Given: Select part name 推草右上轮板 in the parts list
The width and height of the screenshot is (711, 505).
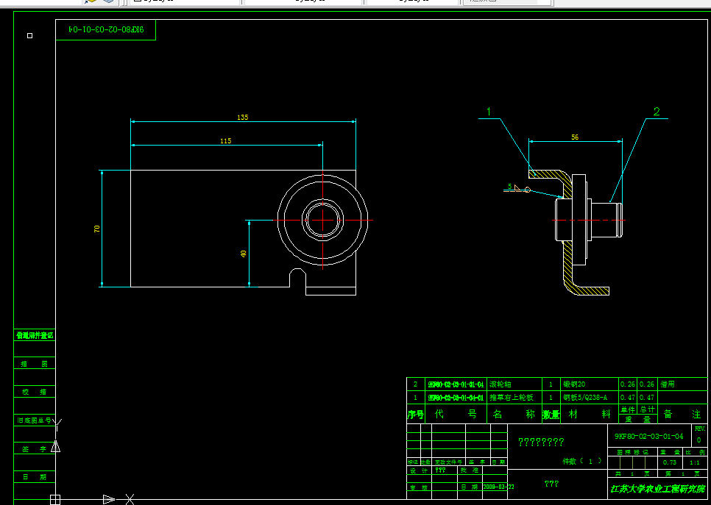Looking at the screenshot, I should click(512, 398).
